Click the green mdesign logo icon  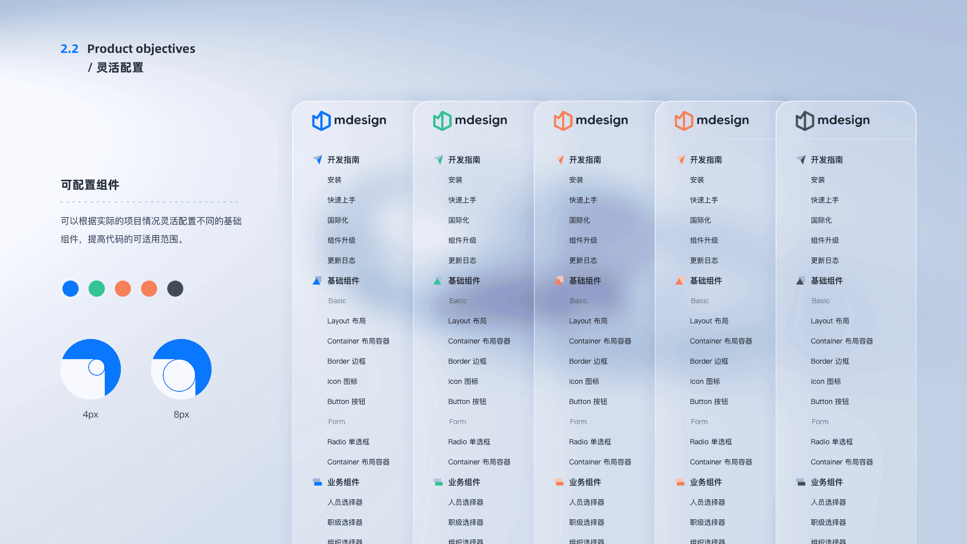[442, 120]
